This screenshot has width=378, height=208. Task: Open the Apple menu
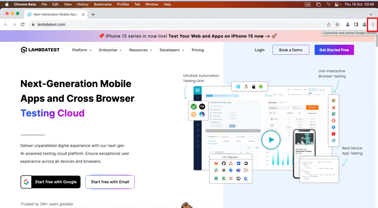(x=7, y=4)
